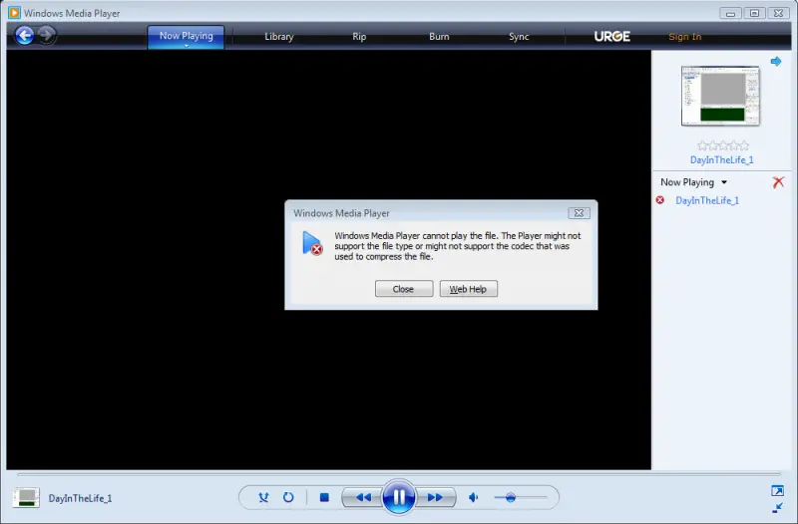Expand the Now Playing tab arrow
Viewport: 798px width, 524px height.
tap(187, 46)
